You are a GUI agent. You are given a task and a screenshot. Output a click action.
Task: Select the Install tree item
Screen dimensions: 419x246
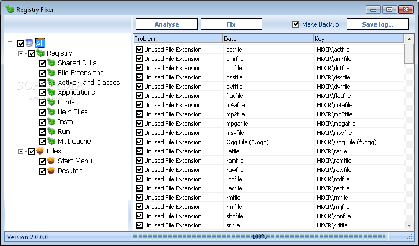click(67, 121)
